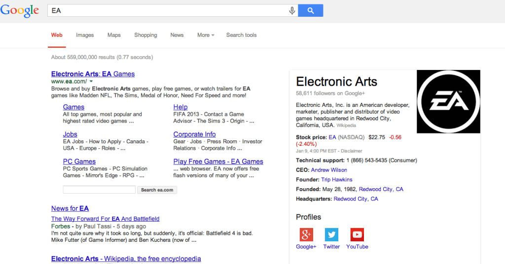Open the Jobs sitelink
The height and width of the screenshot is (264, 505).
click(x=70, y=134)
